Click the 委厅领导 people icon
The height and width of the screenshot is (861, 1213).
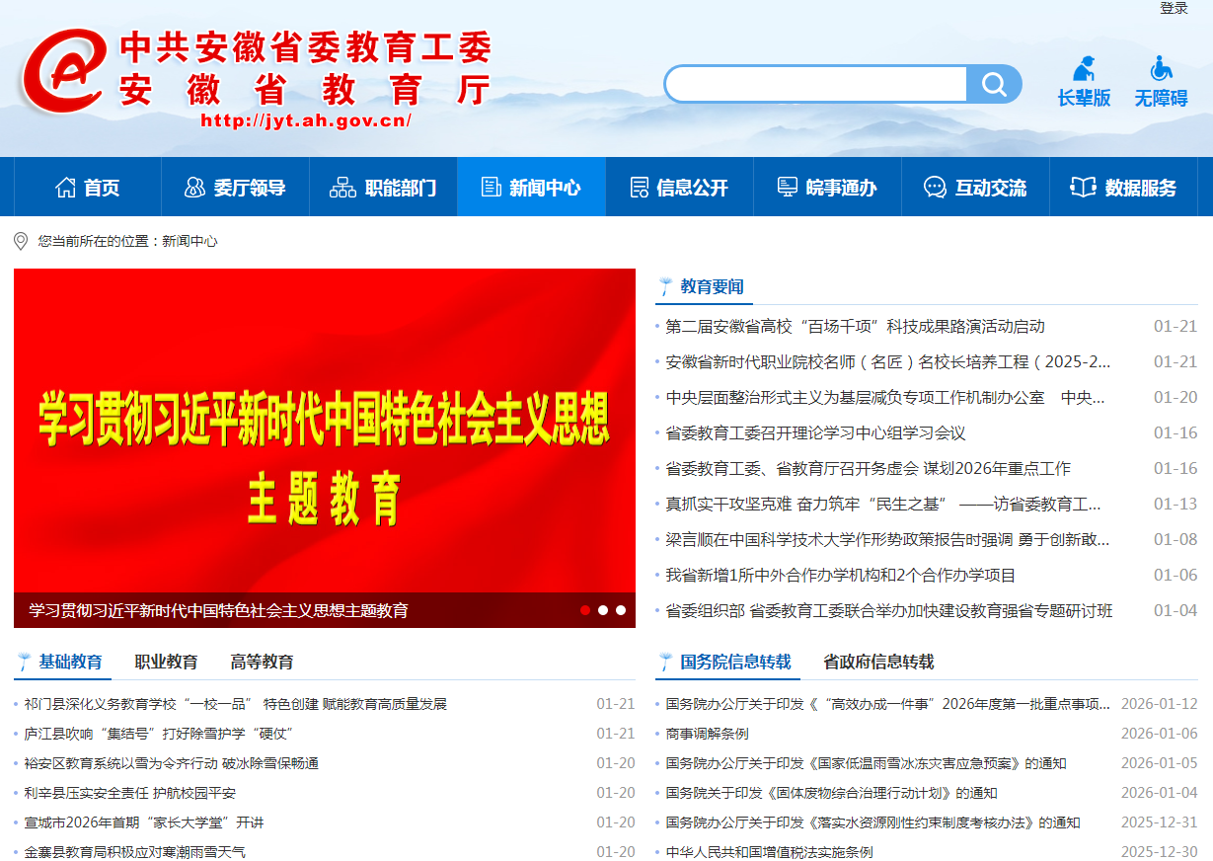click(195, 188)
